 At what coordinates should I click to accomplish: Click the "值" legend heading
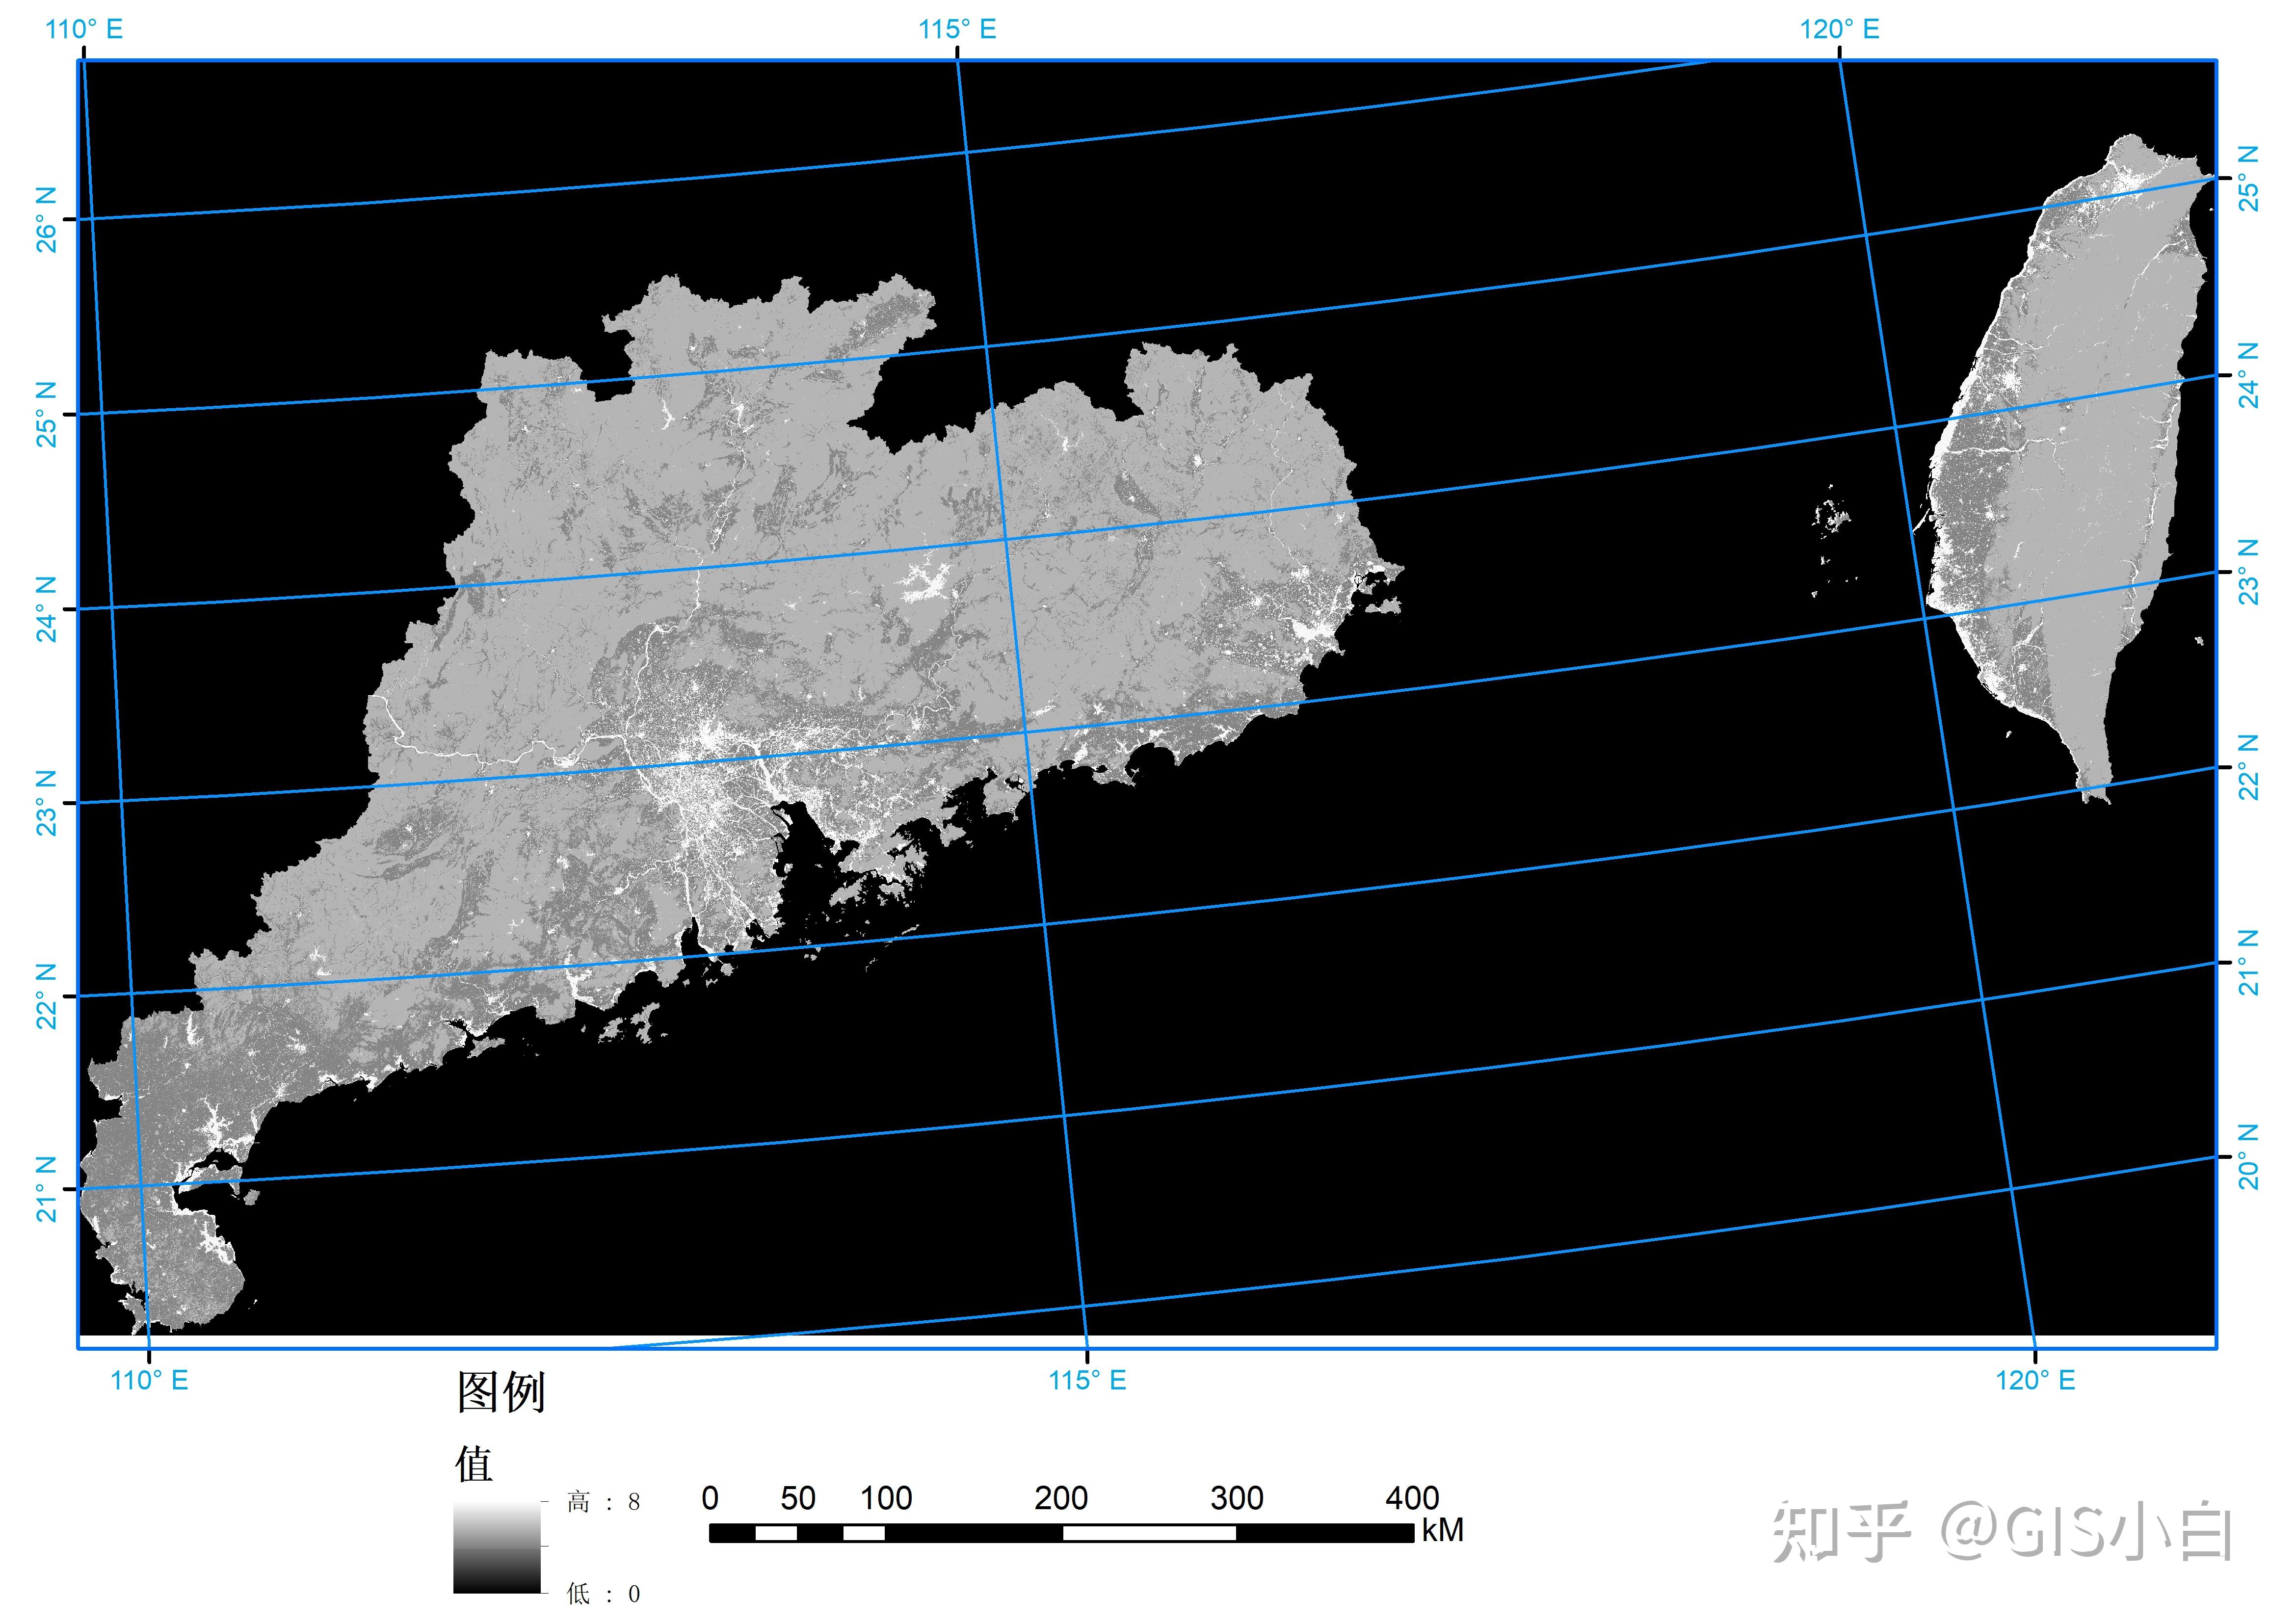[x=474, y=1465]
